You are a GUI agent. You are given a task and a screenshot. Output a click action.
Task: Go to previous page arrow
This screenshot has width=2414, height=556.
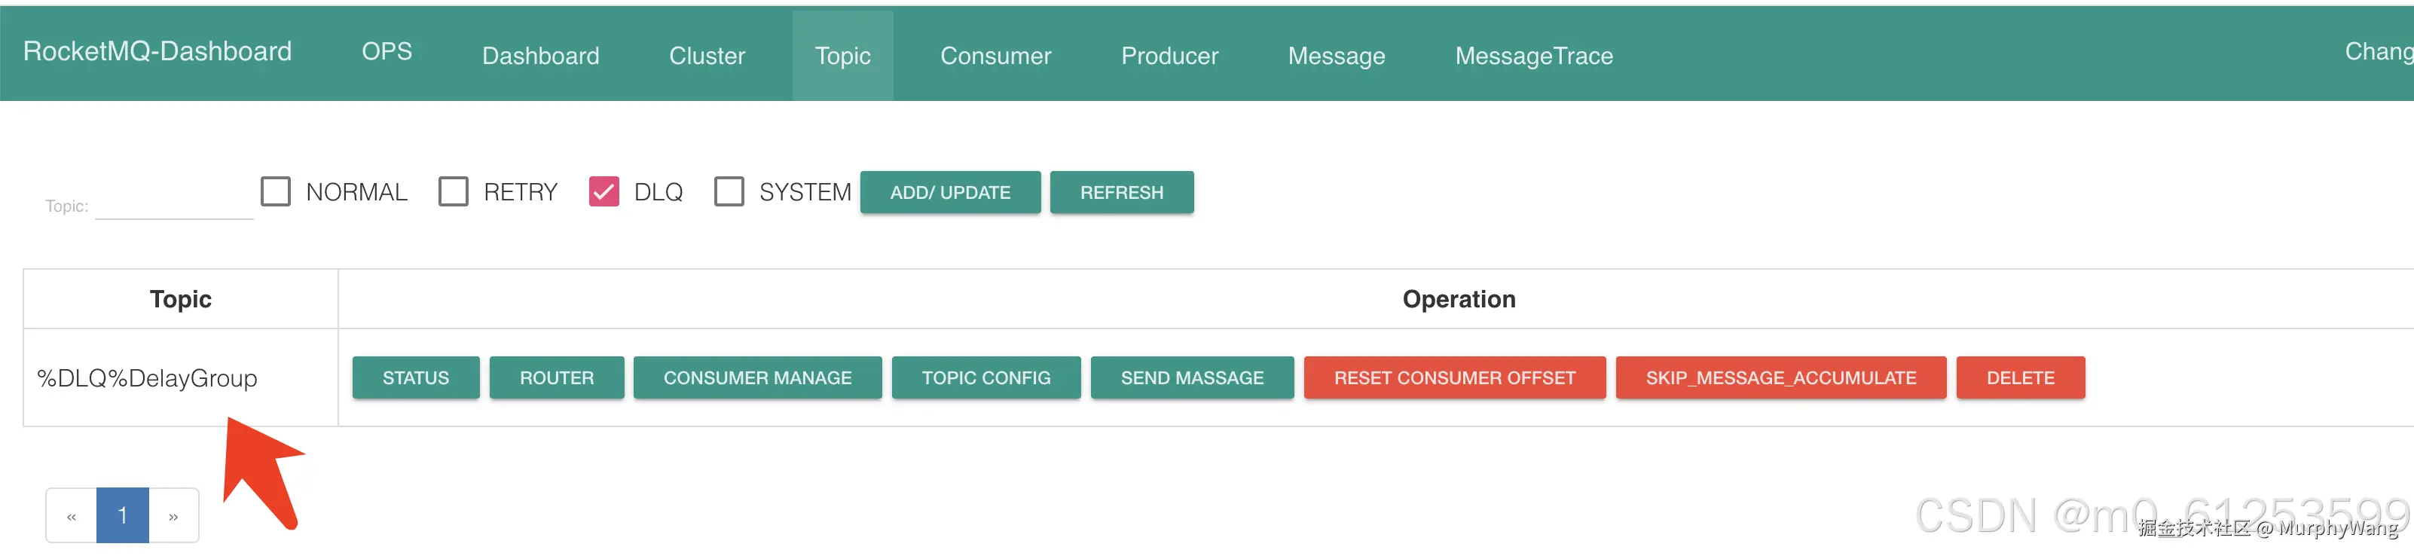pyautogui.click(x=72, y=515)
